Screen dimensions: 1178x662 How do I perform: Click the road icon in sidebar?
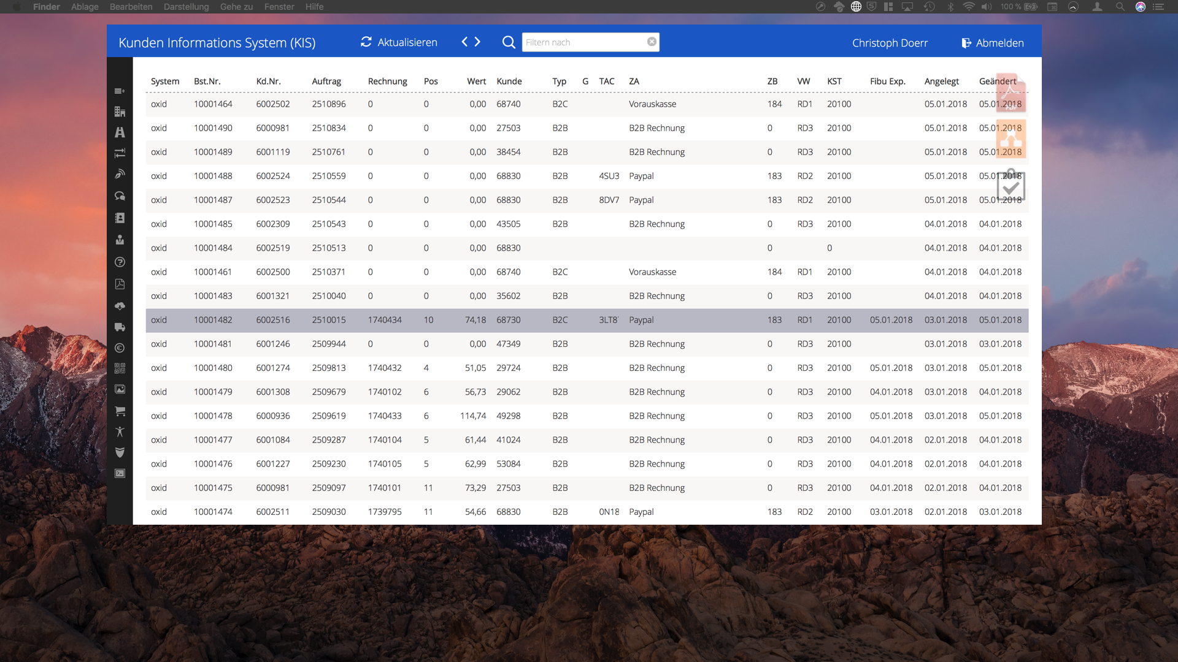click(120, 132)
